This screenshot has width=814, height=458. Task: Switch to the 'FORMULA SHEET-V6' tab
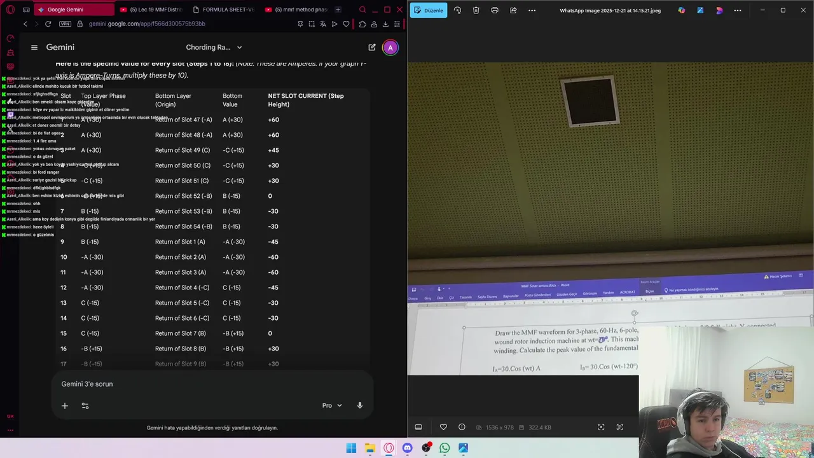[224, 10]
